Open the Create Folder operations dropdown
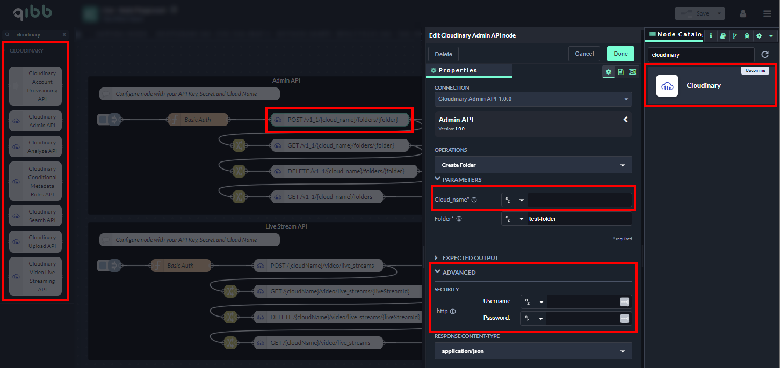This screenshot has height=368, width=780. click(x=533, y=165)
